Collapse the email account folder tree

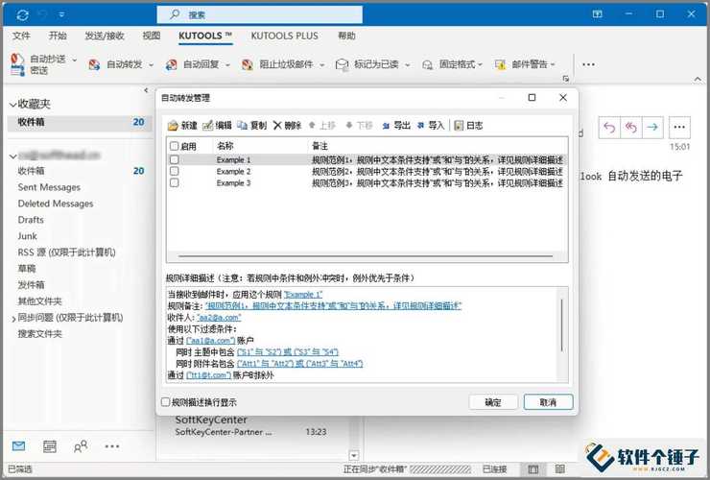pos(12,156)
